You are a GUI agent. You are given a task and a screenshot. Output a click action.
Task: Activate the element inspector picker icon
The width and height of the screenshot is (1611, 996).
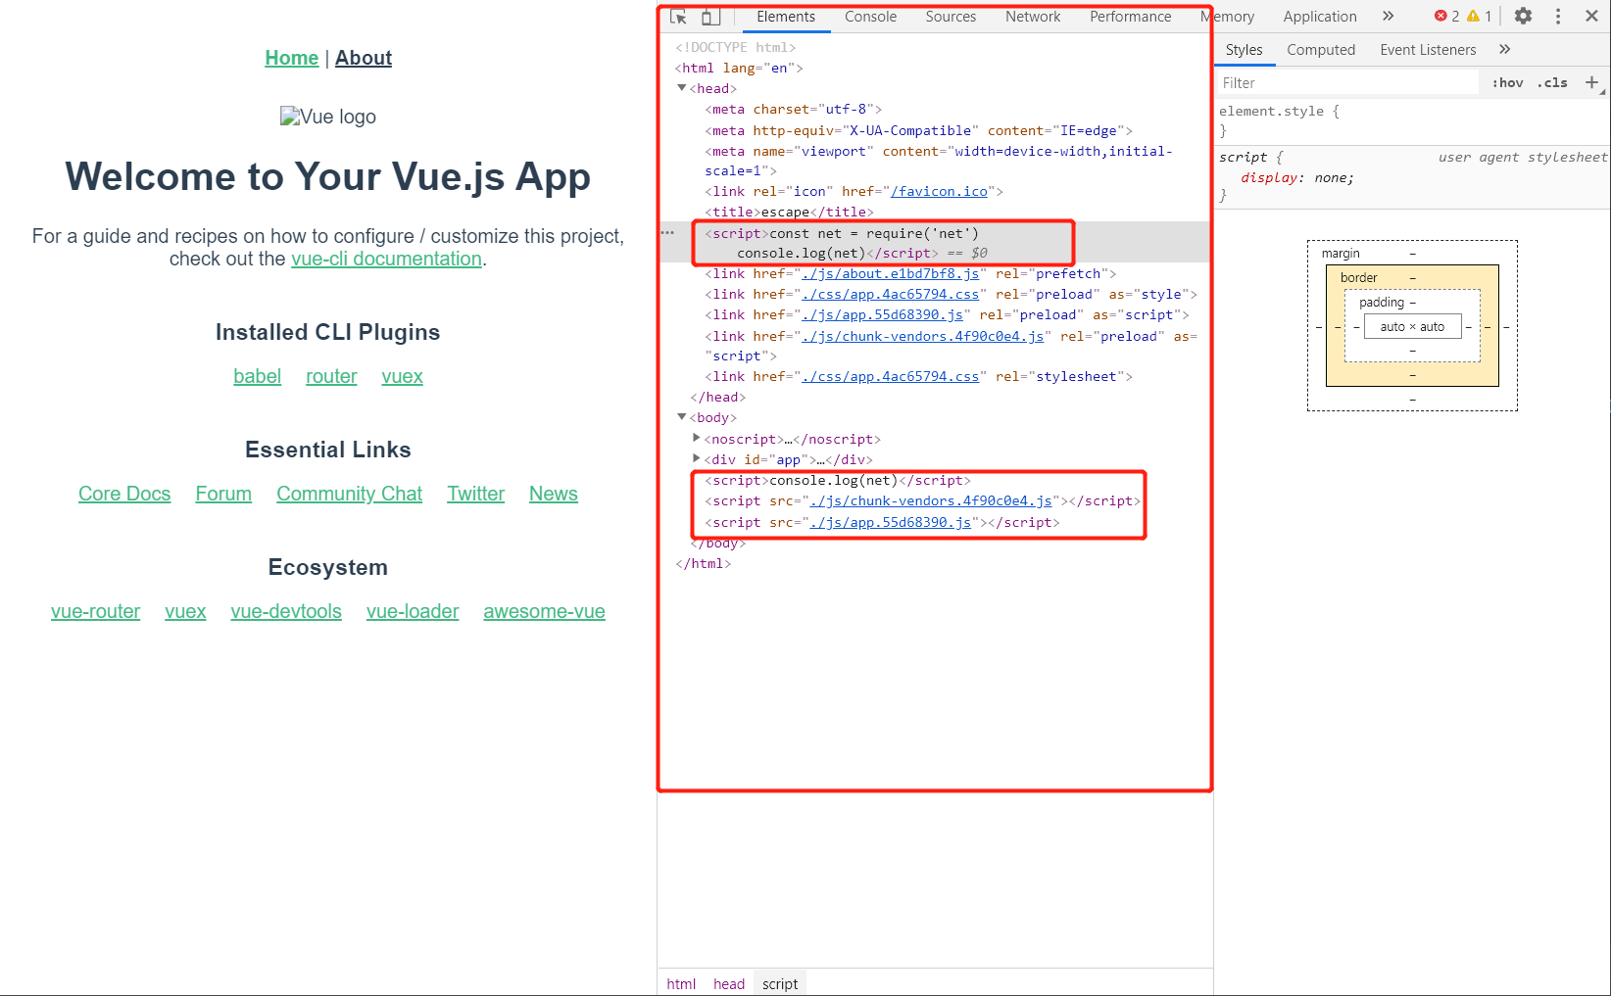678,17
